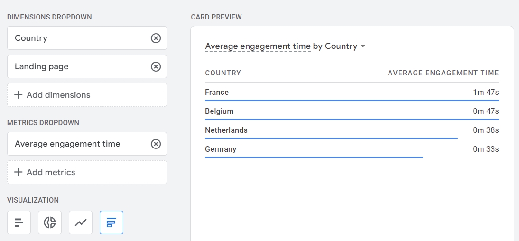Click the plus icon beside Add dimensions
519x241 pixels.
[19, 95]
